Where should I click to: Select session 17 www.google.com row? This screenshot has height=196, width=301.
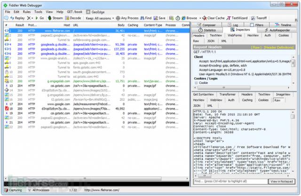point(97,104)
